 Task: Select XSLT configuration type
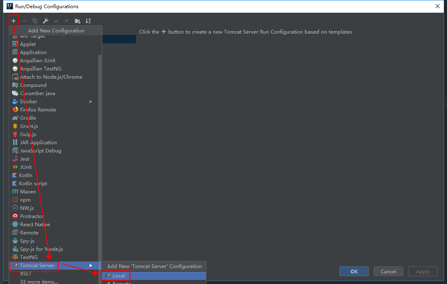click(54, 274)
